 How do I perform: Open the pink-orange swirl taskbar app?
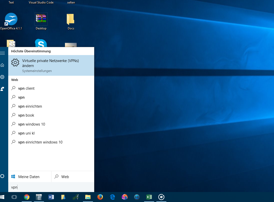pyautogui.click(x=125, y=197)
